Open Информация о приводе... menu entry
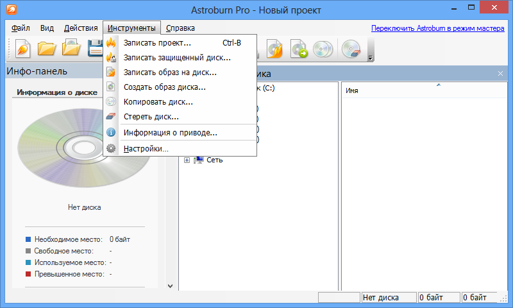Image resolution: width=513 pixels, height=308 pixels. (180, 133)
